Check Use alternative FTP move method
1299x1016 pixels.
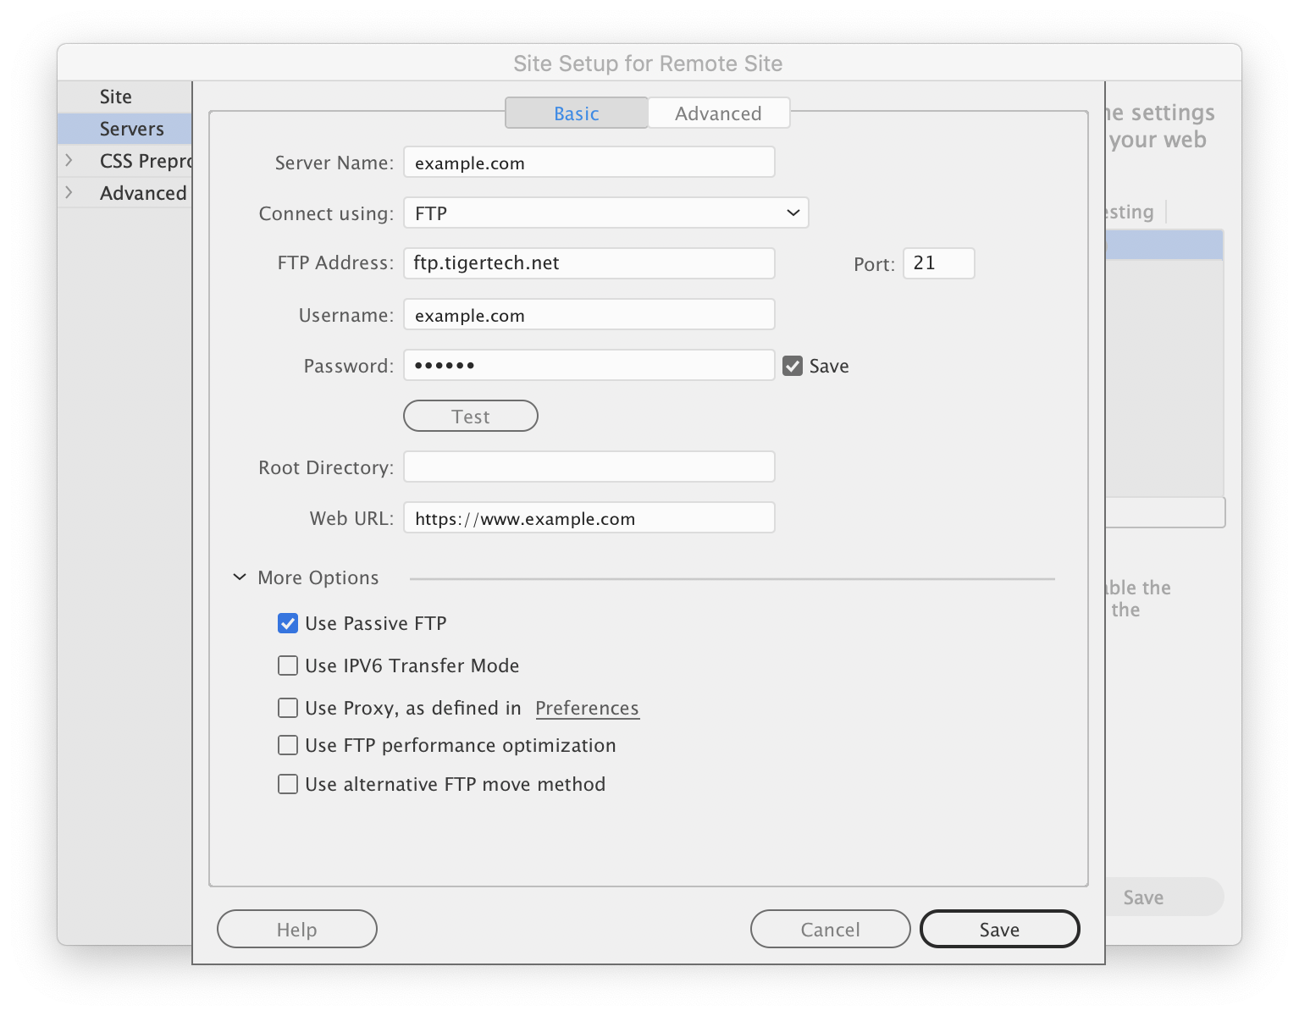coord(288,784)
